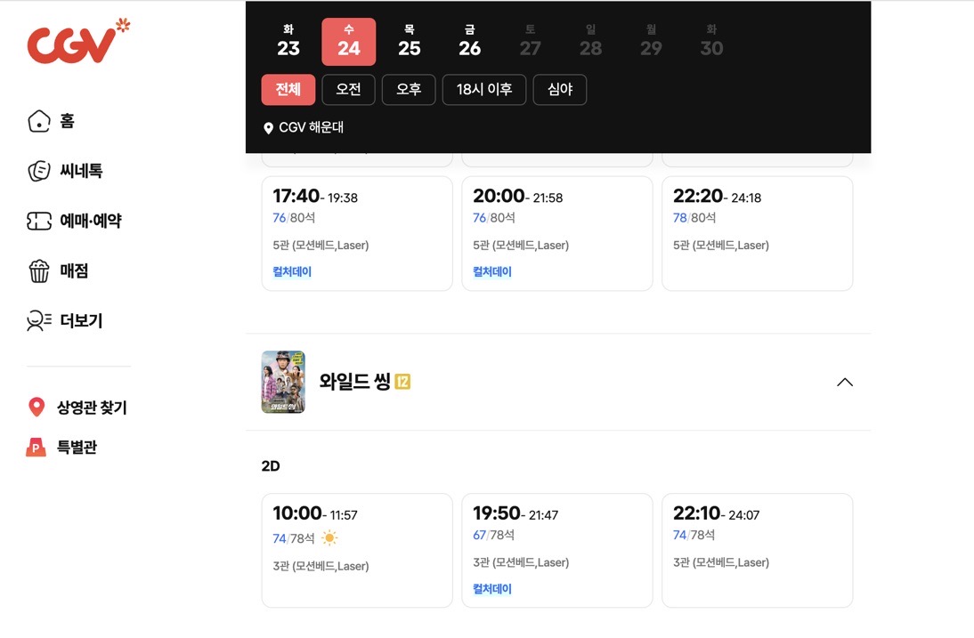Select the 전체 all-times filter
This screenshot has width=974, height=638.
pyautogui.click(x=288, y=90)
